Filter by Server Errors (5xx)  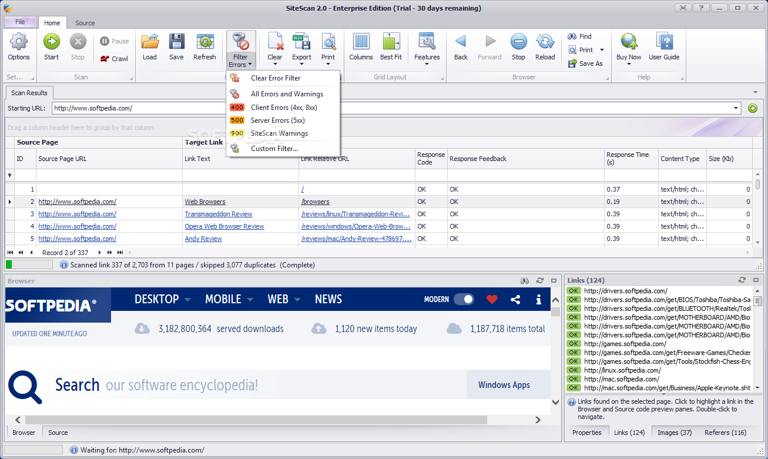[283, 120]
